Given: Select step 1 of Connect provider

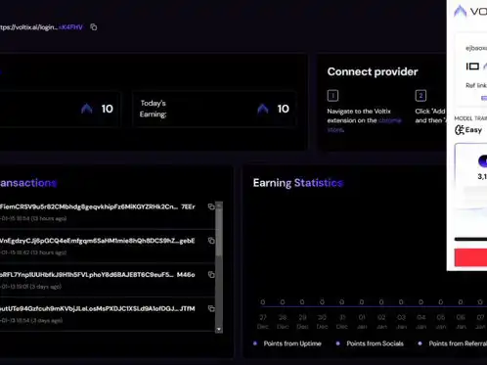Looking at the screenshot, I should (x=332, y=96).
